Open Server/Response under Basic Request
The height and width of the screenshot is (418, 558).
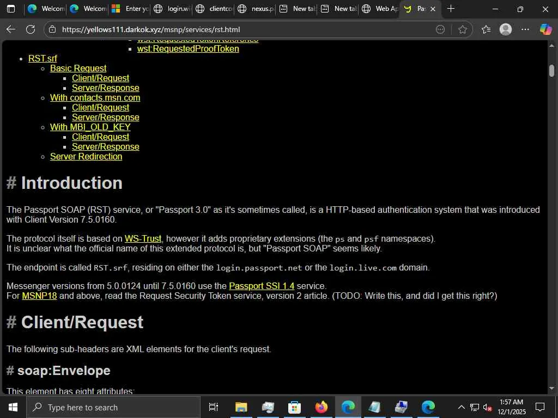point(105,88)
